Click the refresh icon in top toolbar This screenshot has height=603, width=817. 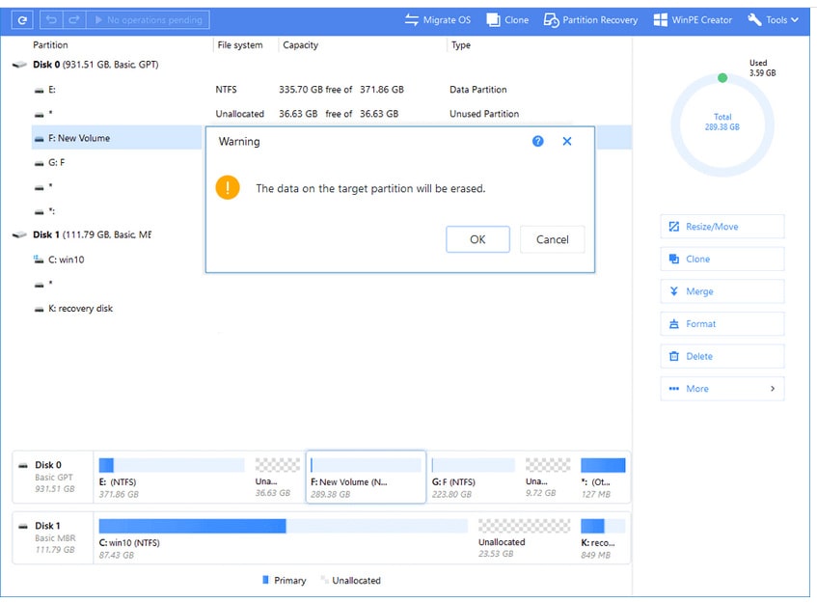point(22,20)
